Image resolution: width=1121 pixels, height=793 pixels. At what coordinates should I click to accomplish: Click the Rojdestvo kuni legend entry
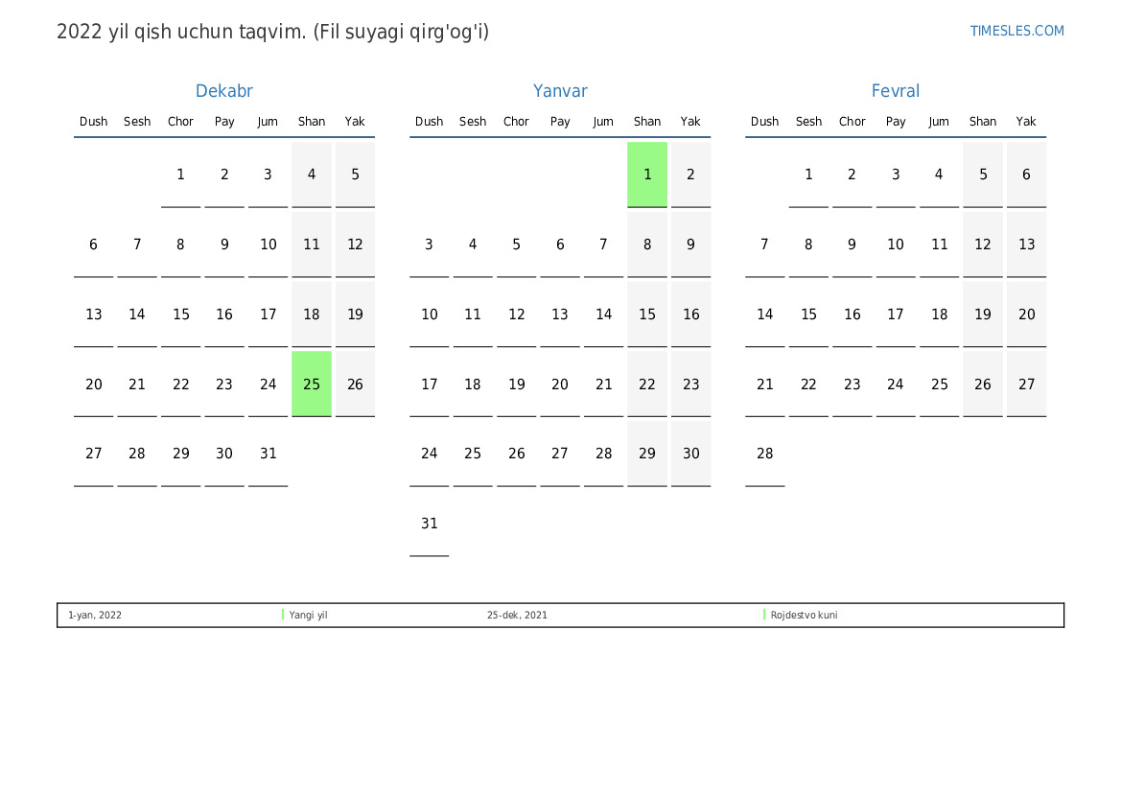click(804, 616)
